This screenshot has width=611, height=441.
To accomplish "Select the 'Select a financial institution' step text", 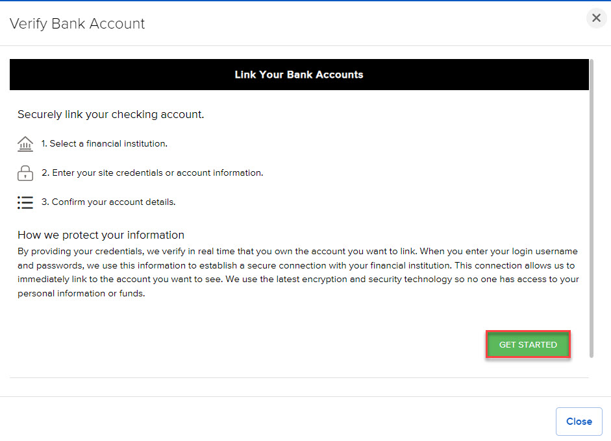I will (x=105, y=144).
